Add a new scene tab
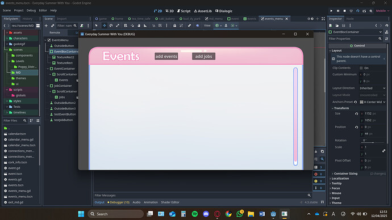 pyautogui.click(x=317, y=19)
